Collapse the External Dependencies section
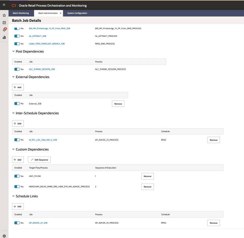Viewport: 244px width, 238px height. pyautogui.click(x=14, y=77)
